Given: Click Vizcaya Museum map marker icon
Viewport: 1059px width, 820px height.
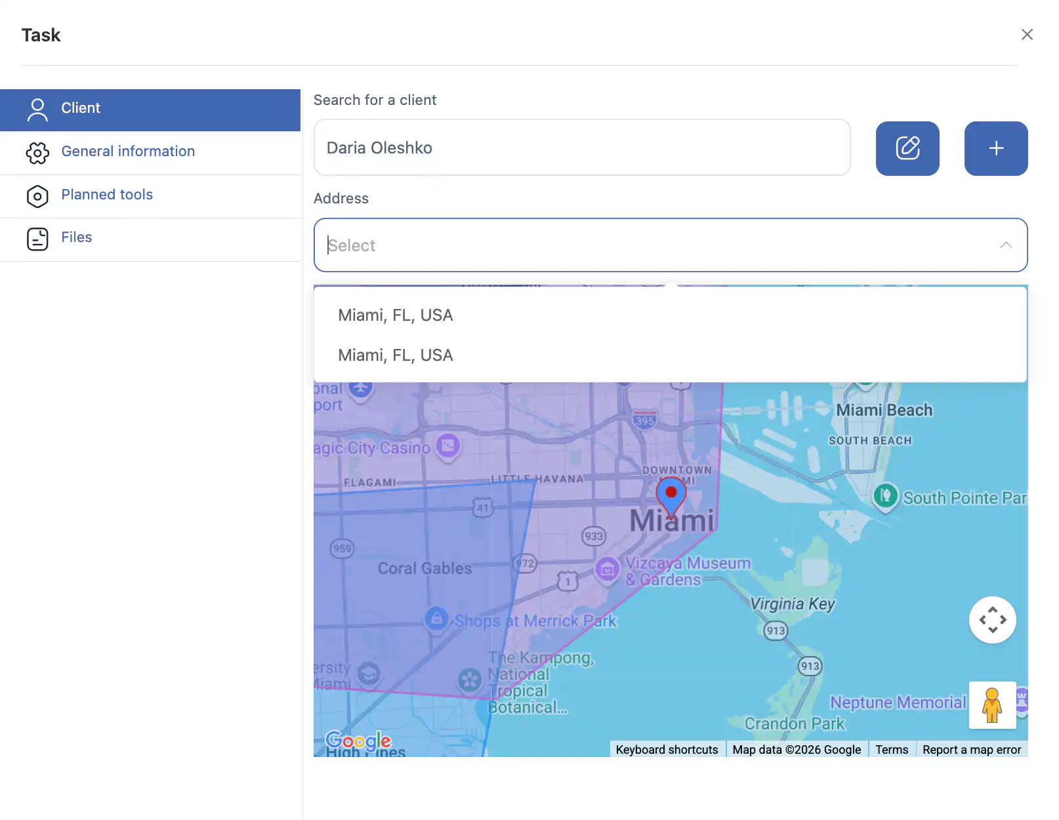Looking at the screenshot, I should [607, 569].
